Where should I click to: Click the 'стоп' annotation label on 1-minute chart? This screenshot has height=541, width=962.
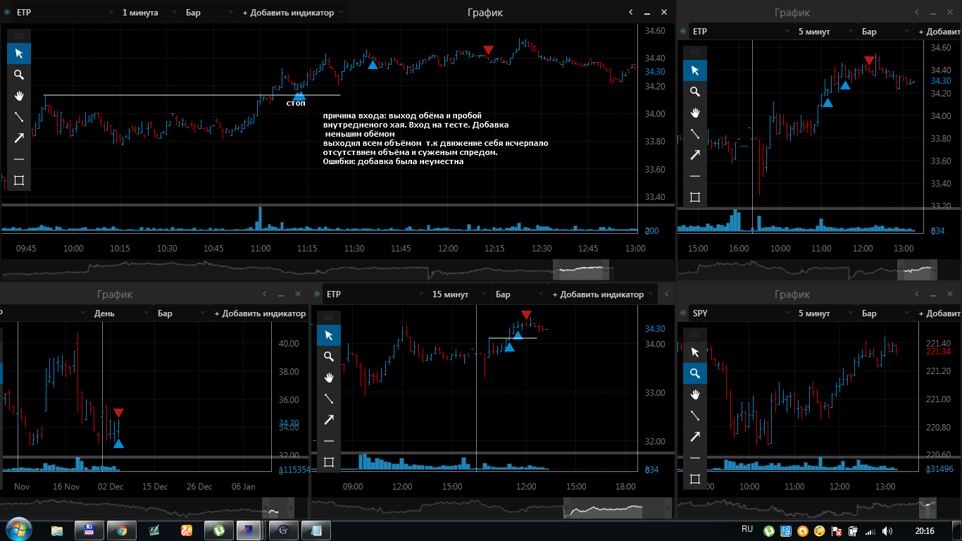296,104
